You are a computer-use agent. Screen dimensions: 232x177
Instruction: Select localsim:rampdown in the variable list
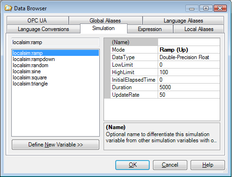34,59
